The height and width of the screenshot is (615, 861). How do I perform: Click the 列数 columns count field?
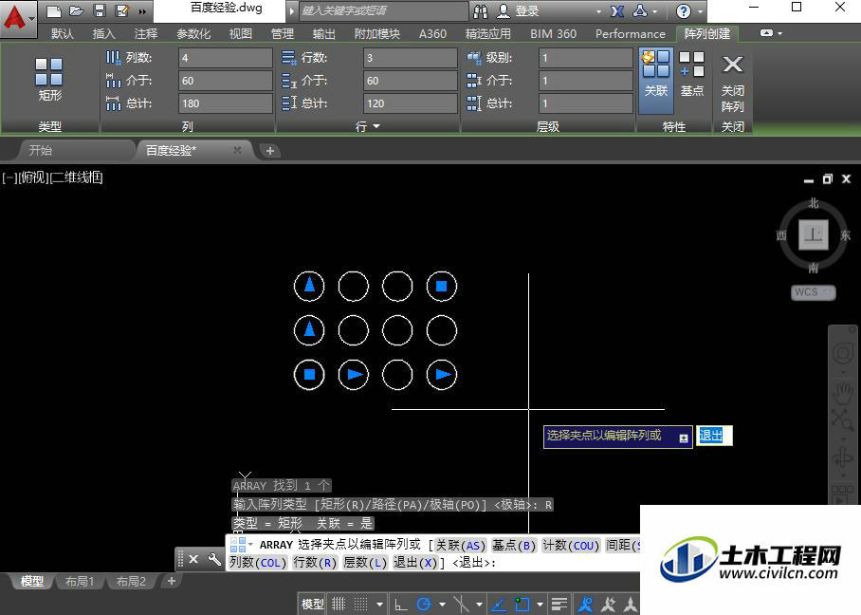[x=225, y=58]
